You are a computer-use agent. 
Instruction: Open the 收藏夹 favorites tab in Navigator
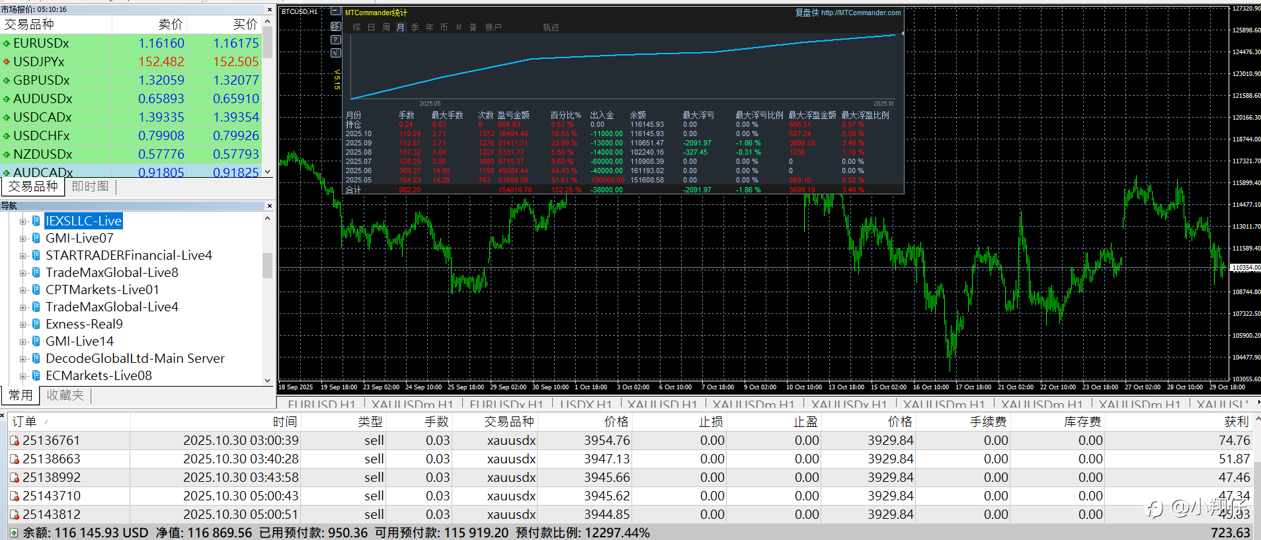click(x=65, y=395)
